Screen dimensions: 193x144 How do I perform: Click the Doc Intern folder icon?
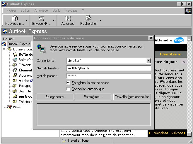tap(15, 91)
